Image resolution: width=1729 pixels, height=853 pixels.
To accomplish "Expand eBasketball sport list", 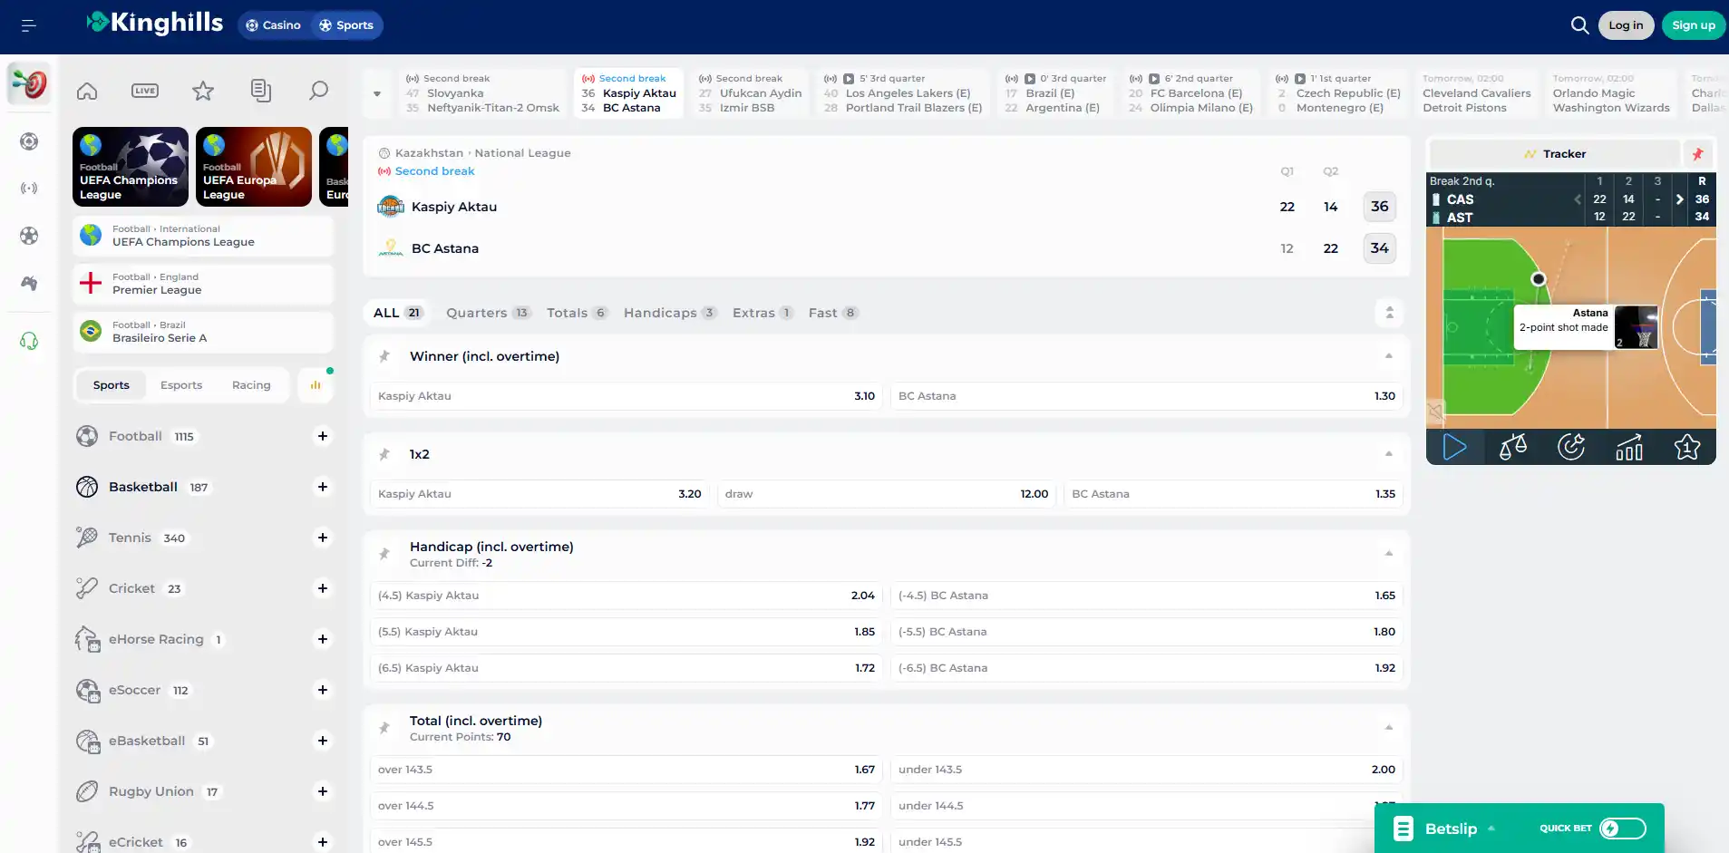I will tap(323, 741).
